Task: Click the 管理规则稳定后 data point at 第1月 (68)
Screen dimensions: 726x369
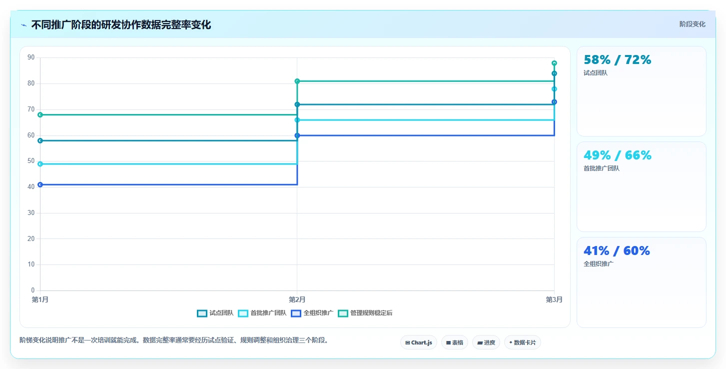Action: 40,114
